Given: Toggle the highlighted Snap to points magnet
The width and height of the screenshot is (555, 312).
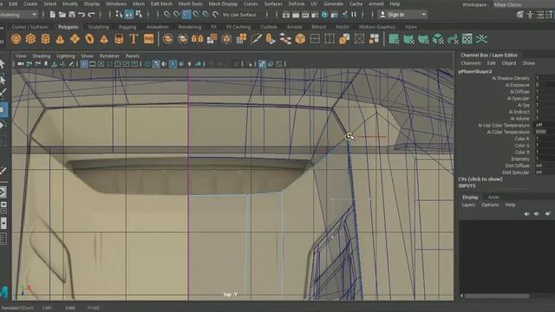Looking at the screenshot, I should (186, 15).
